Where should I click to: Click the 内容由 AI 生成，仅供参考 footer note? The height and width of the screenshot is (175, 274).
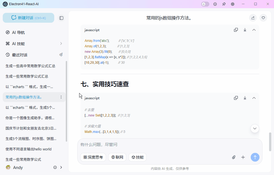pos(170,168)
